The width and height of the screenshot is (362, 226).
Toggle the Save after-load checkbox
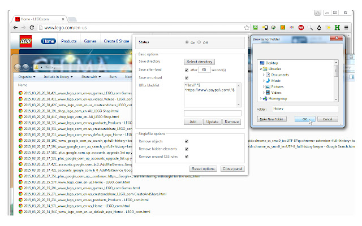pyautogui.click(x=187, y=70)
